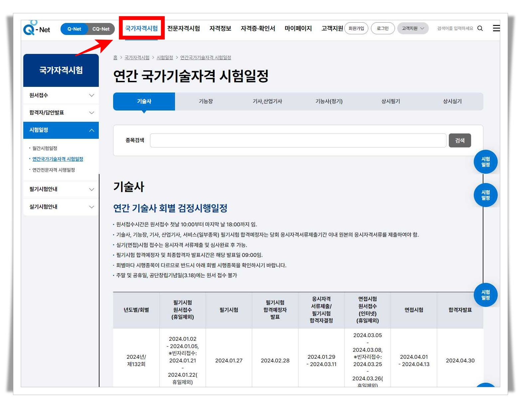Open 회원가입 registration
This screenshot has height=408, width=521.
[x=356, y=28]
